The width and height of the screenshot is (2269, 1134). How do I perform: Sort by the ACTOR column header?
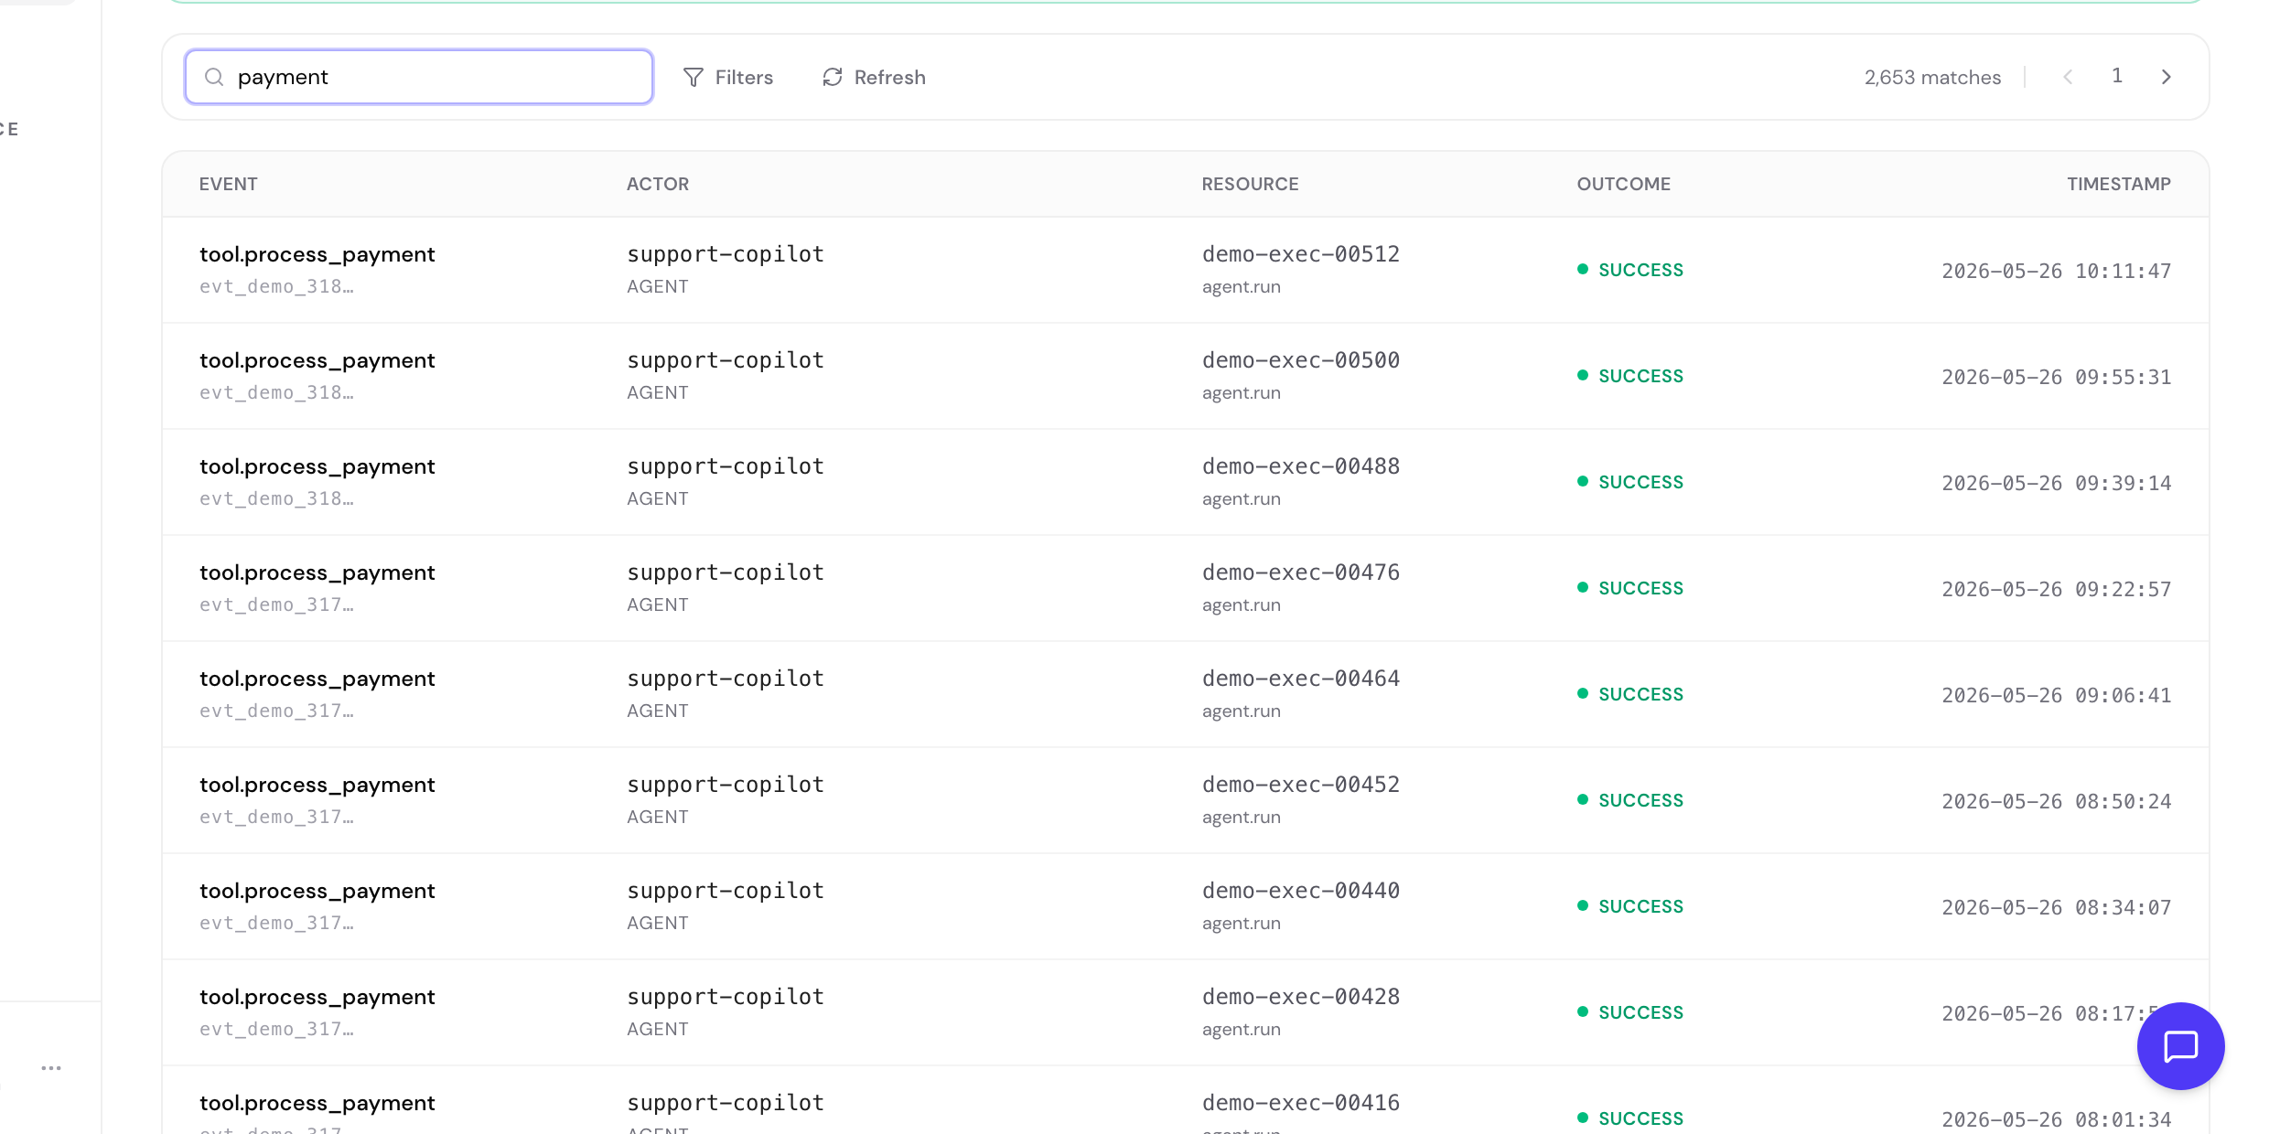tap(658, 184)
